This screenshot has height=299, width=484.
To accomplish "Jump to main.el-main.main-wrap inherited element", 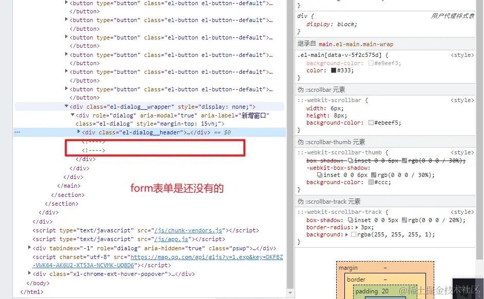I will [356, 44].
